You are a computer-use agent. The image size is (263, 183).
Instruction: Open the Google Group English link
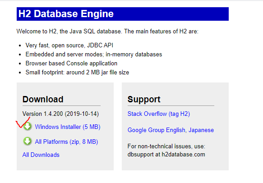click(157, 130)
